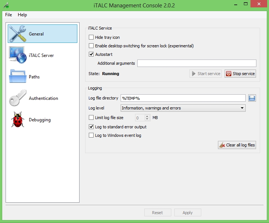The image size is (269, 223).
Task: Click the log file size MB number field
Action: [x=140, y=118]
